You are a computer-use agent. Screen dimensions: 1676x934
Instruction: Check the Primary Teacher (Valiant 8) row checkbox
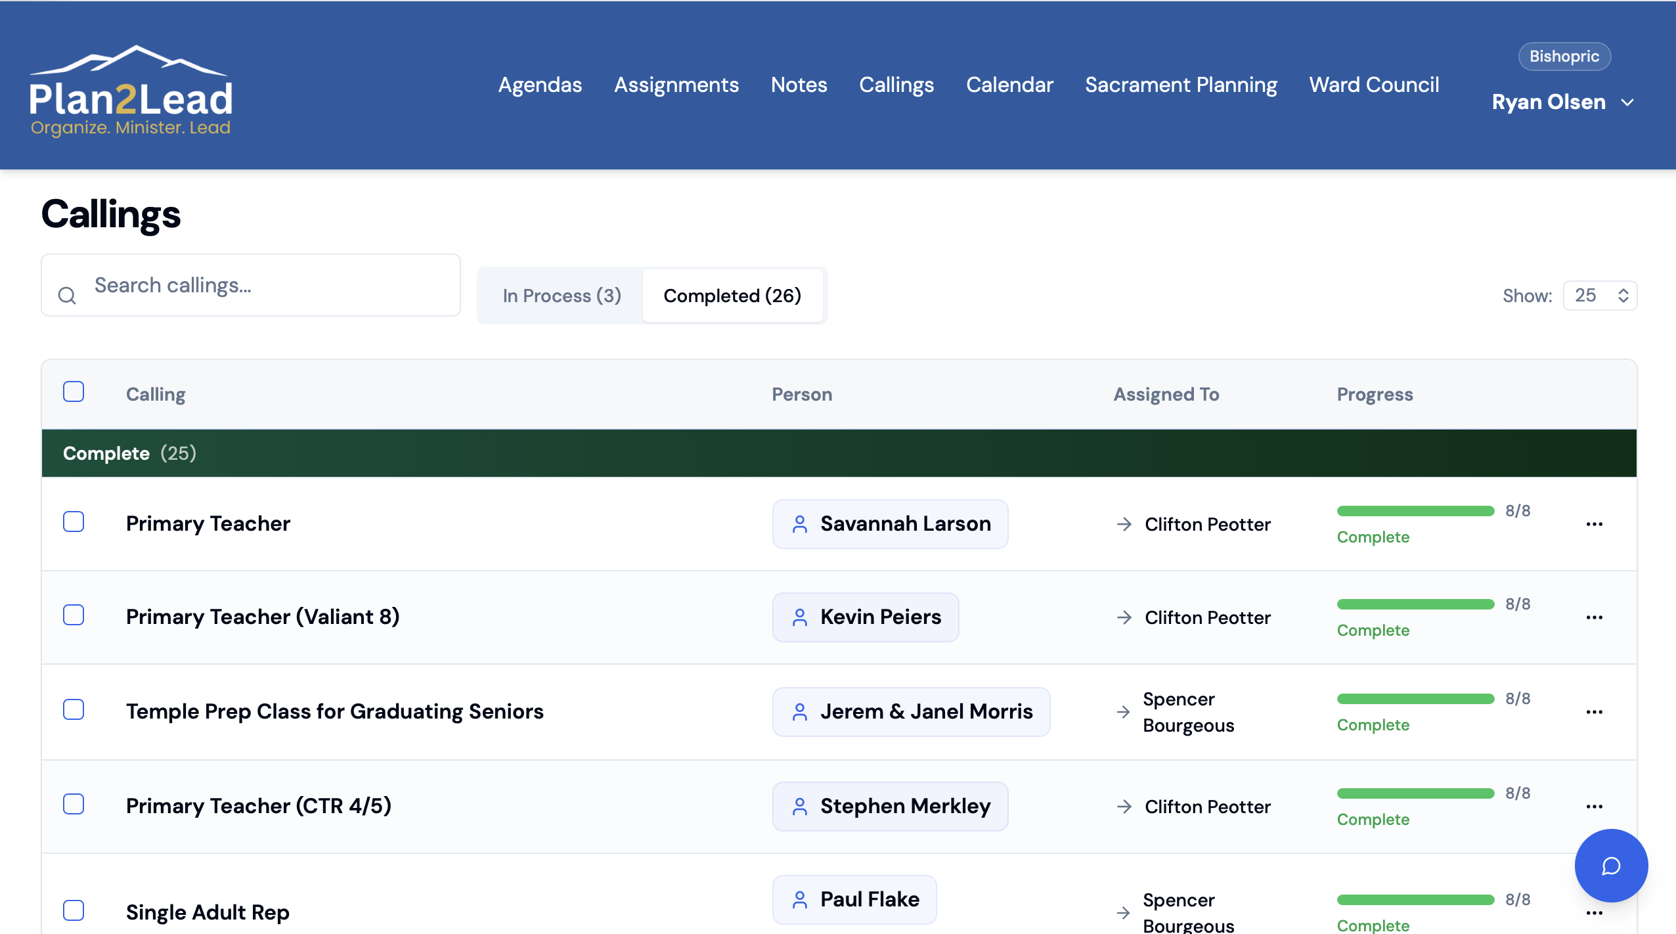point(74,615)
